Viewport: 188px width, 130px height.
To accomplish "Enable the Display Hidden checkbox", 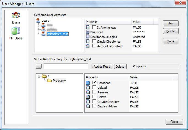I will point(94,106).
